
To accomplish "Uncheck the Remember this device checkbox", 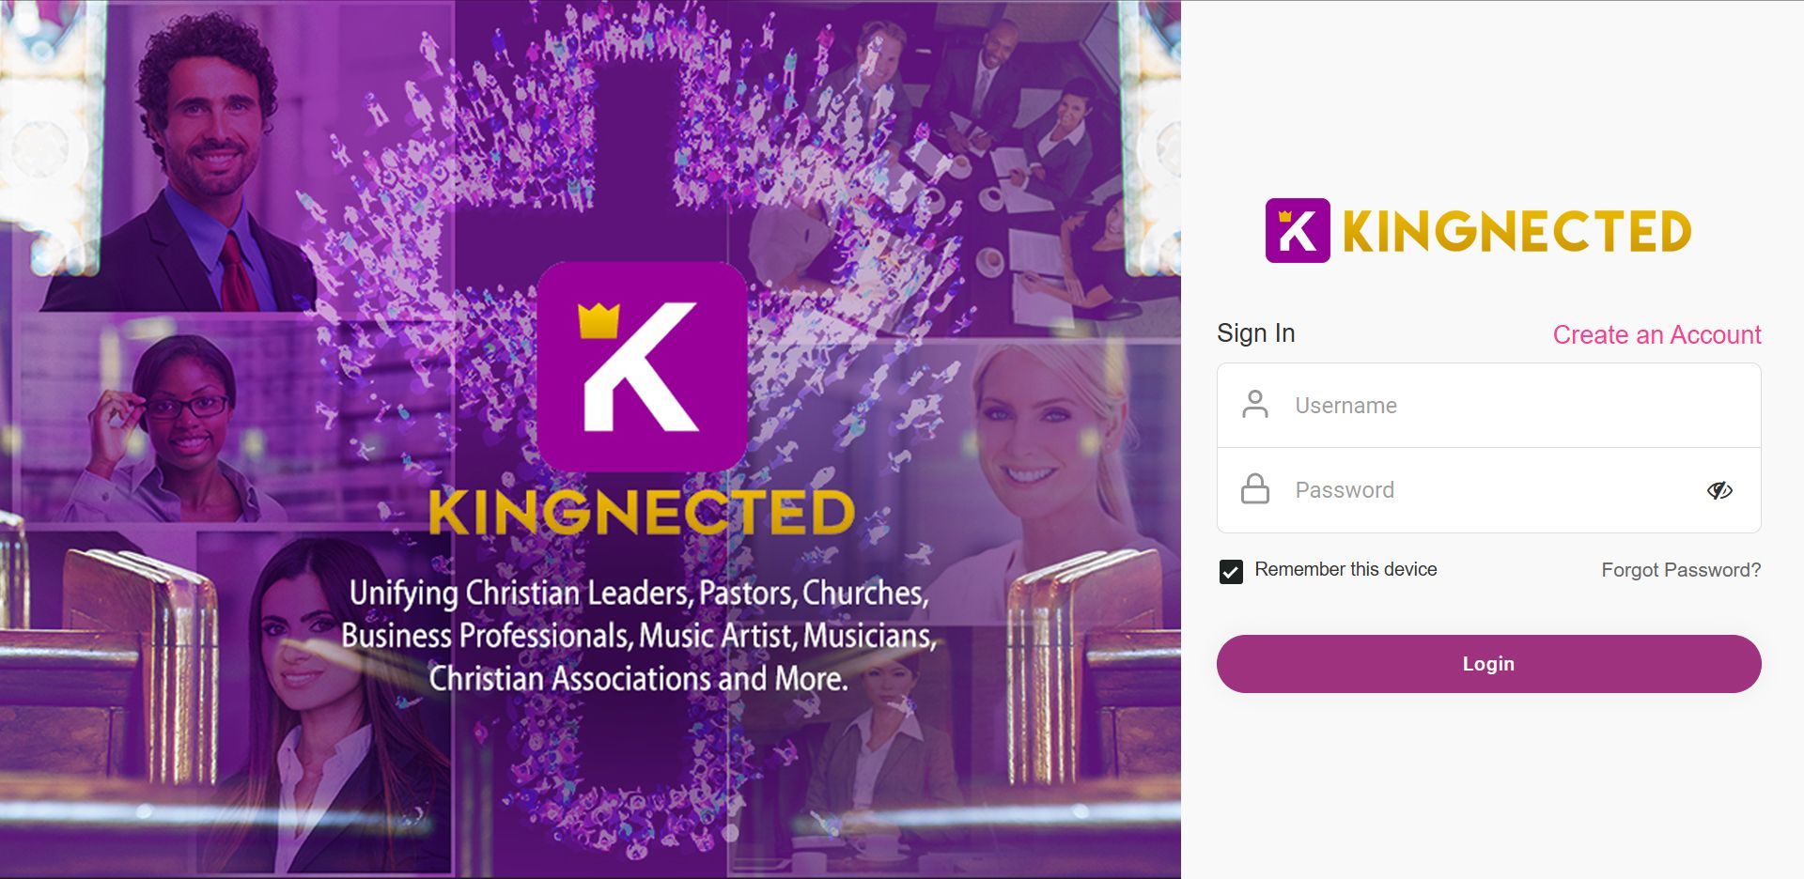I will coord(1231,571).
